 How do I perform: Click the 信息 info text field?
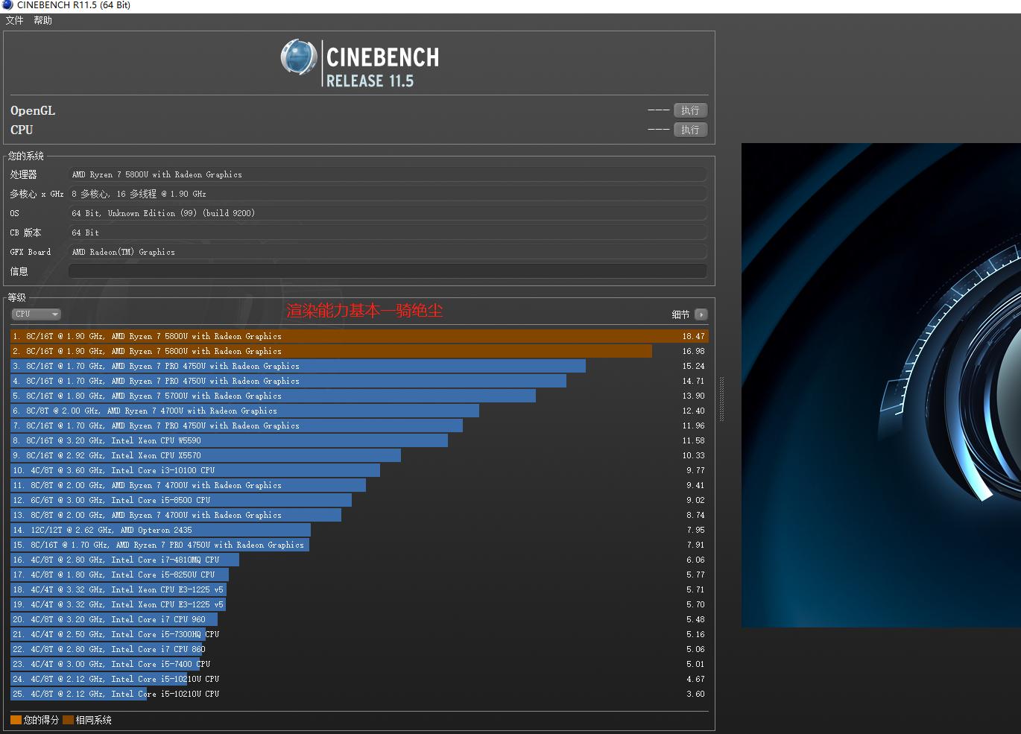[x=388, y=271]
